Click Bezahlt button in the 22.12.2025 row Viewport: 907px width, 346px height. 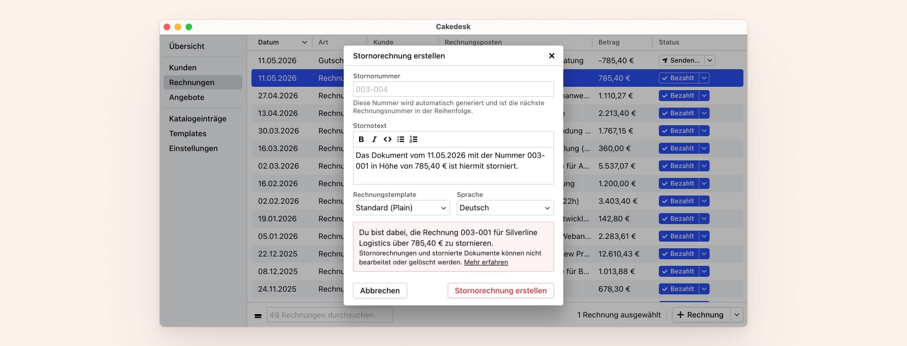click(679, 254)
